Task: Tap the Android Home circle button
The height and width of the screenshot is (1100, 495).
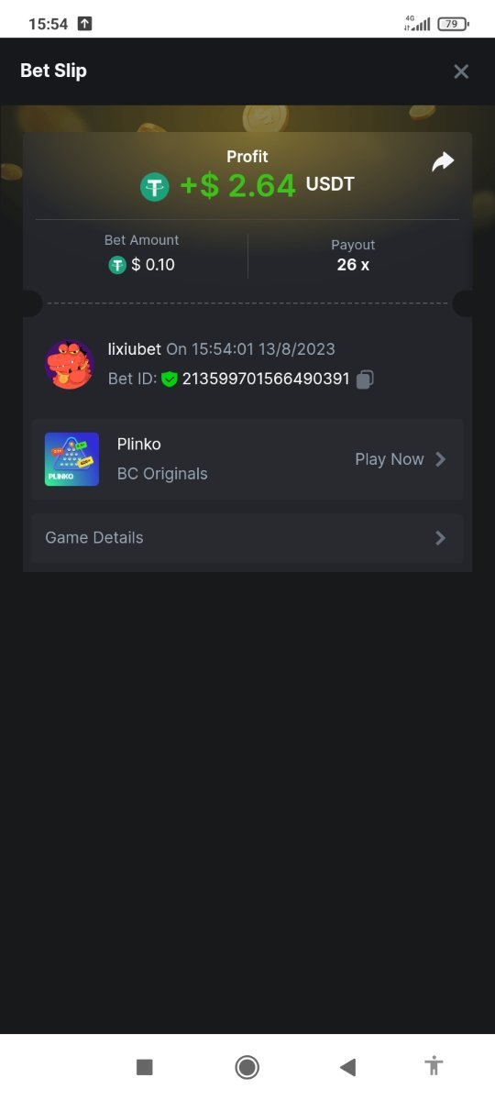Action: click(247, 1067)
